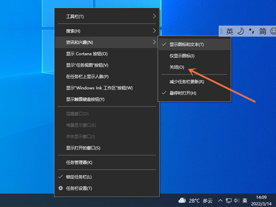Viewport: 276px width, 207px height.
Task: Expand the 工具栏 toolbars submenu
Action: 107,17
